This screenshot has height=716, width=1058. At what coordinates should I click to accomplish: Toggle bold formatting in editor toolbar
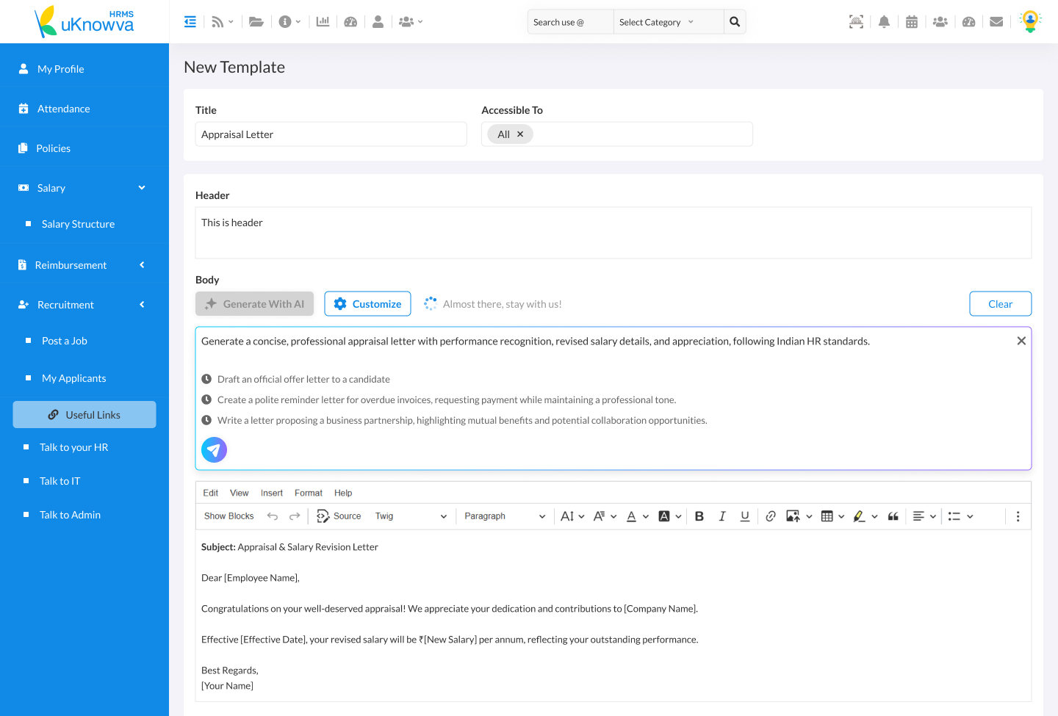699,516
